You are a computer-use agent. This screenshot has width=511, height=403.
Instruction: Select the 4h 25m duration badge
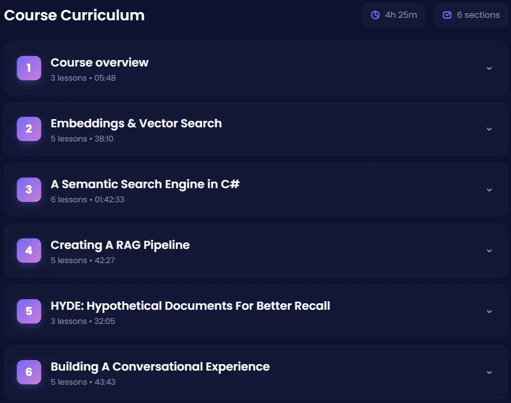point(394,15)
